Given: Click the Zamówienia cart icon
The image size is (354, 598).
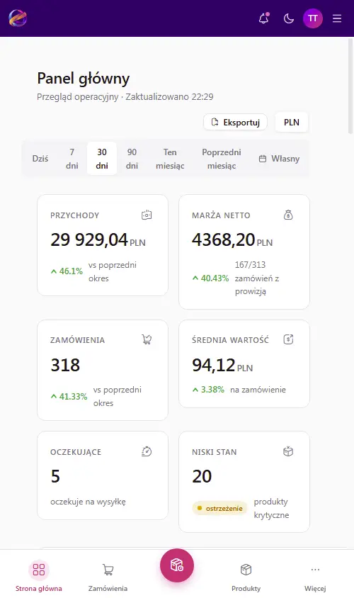Looking at the screenshot, I should click(147, 339).
